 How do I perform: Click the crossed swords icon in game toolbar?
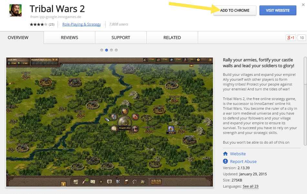click(118, 182)
